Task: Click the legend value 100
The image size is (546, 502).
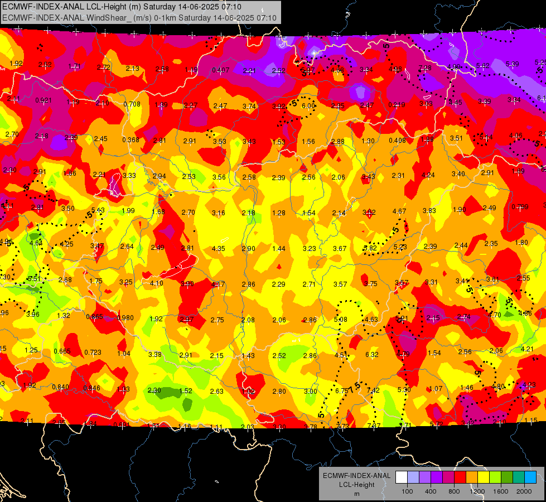Action: point(407,491)
